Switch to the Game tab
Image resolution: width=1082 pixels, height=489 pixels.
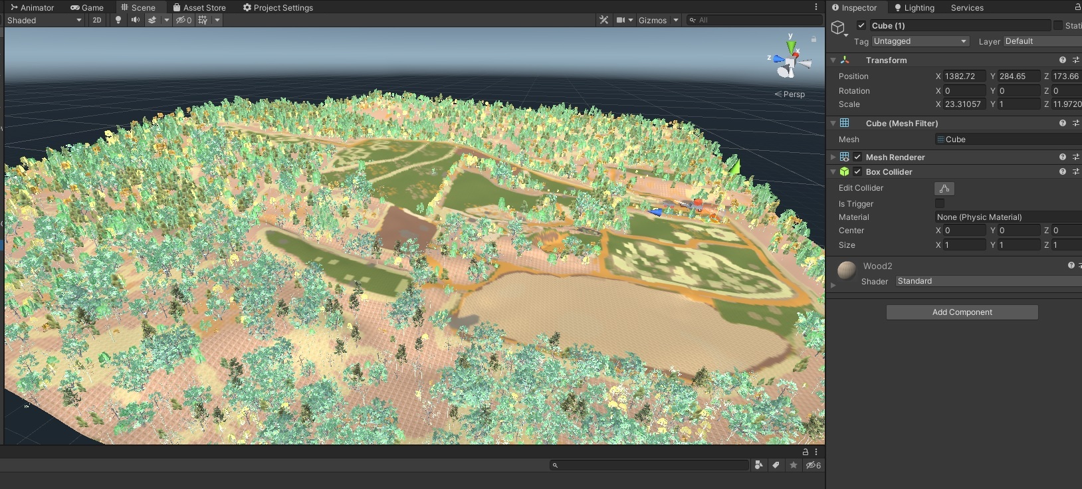(87, 7)
